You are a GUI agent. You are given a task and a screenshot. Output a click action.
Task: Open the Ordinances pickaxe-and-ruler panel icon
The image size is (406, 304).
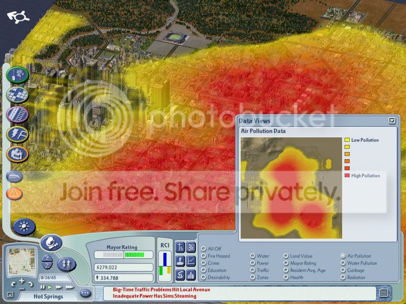(180, 247)
